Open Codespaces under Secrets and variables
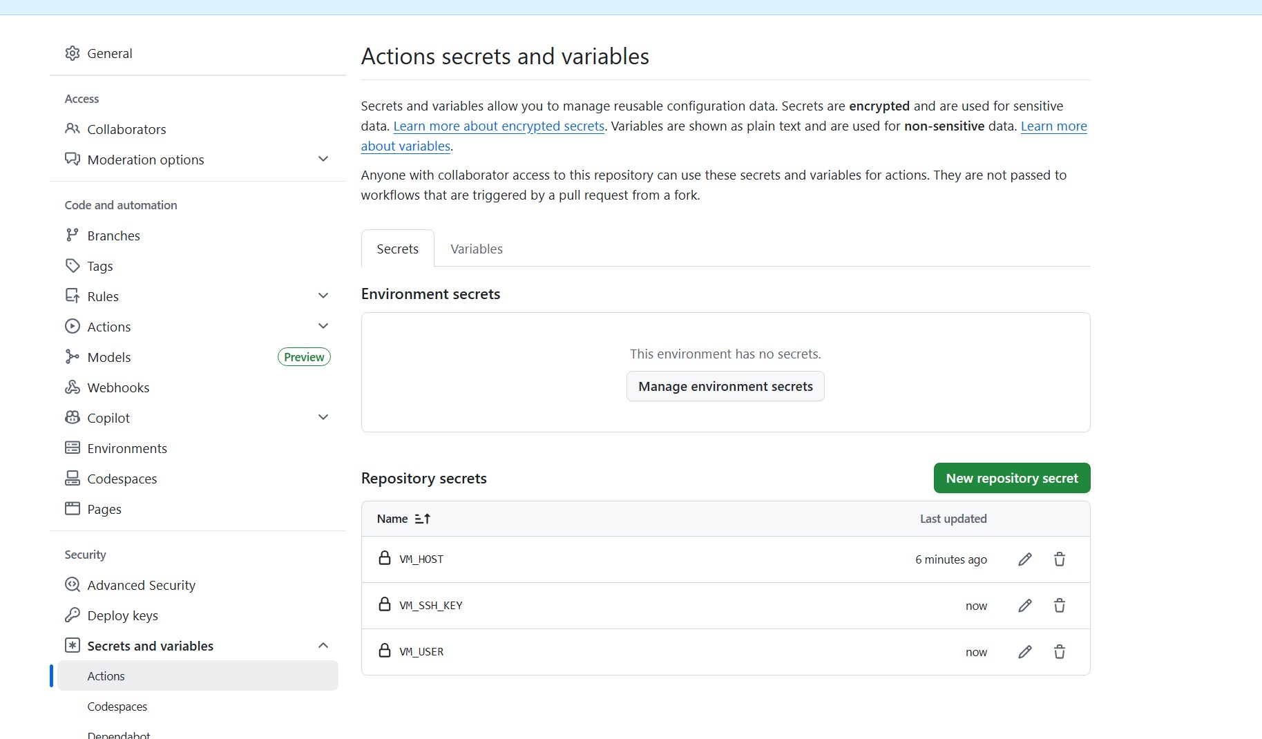The width and height of the screenshot is (1262, 739). pos(117,707)
